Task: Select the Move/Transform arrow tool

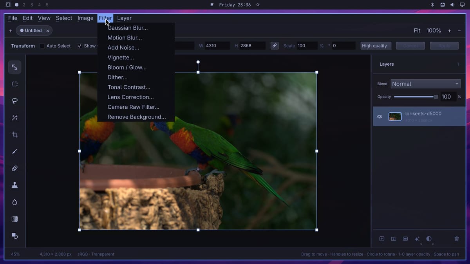Action: (x=14, y=67)
